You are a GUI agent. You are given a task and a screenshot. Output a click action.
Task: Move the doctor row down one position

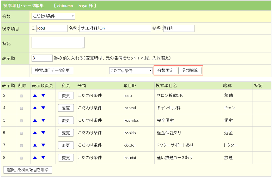point(43,145)
